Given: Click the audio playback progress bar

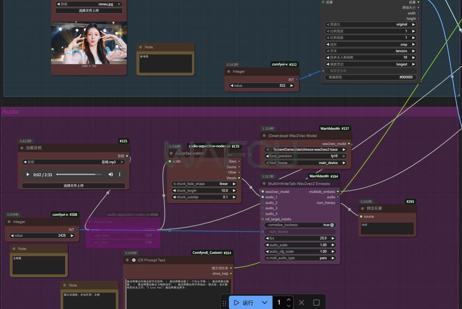Looking at the screenshot, I should pyautogui.click(x=79, y=175).
